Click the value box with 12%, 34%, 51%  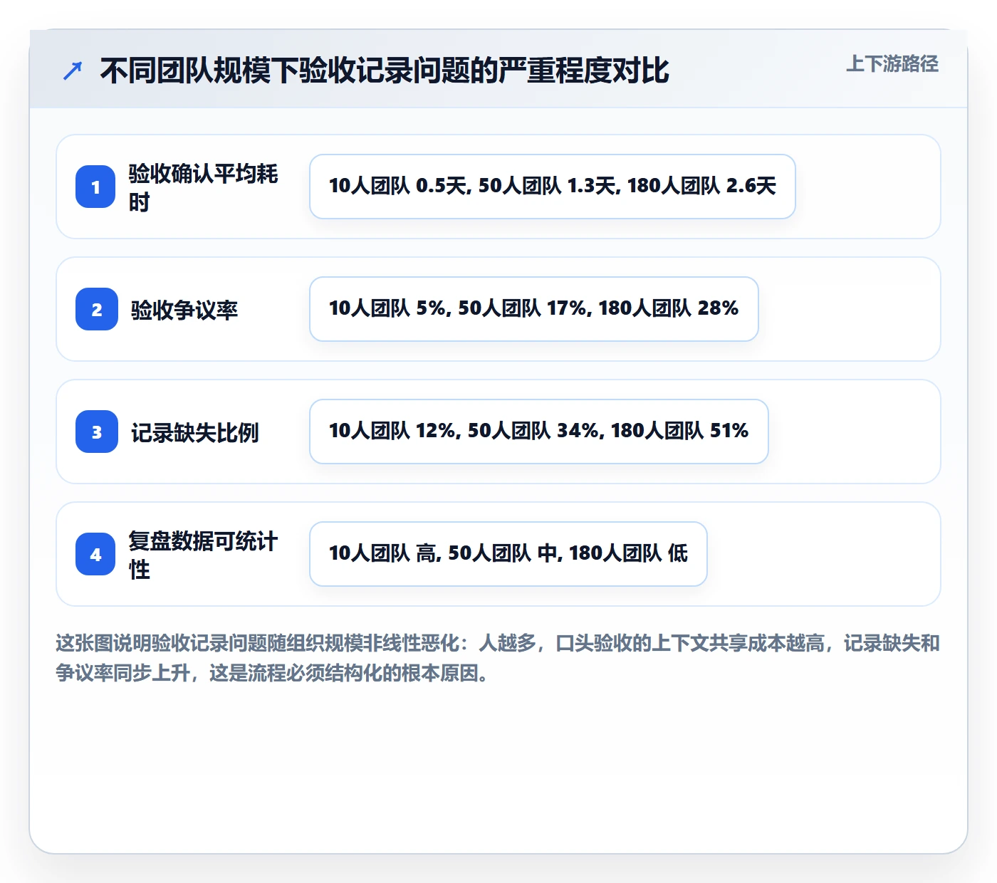539,432
